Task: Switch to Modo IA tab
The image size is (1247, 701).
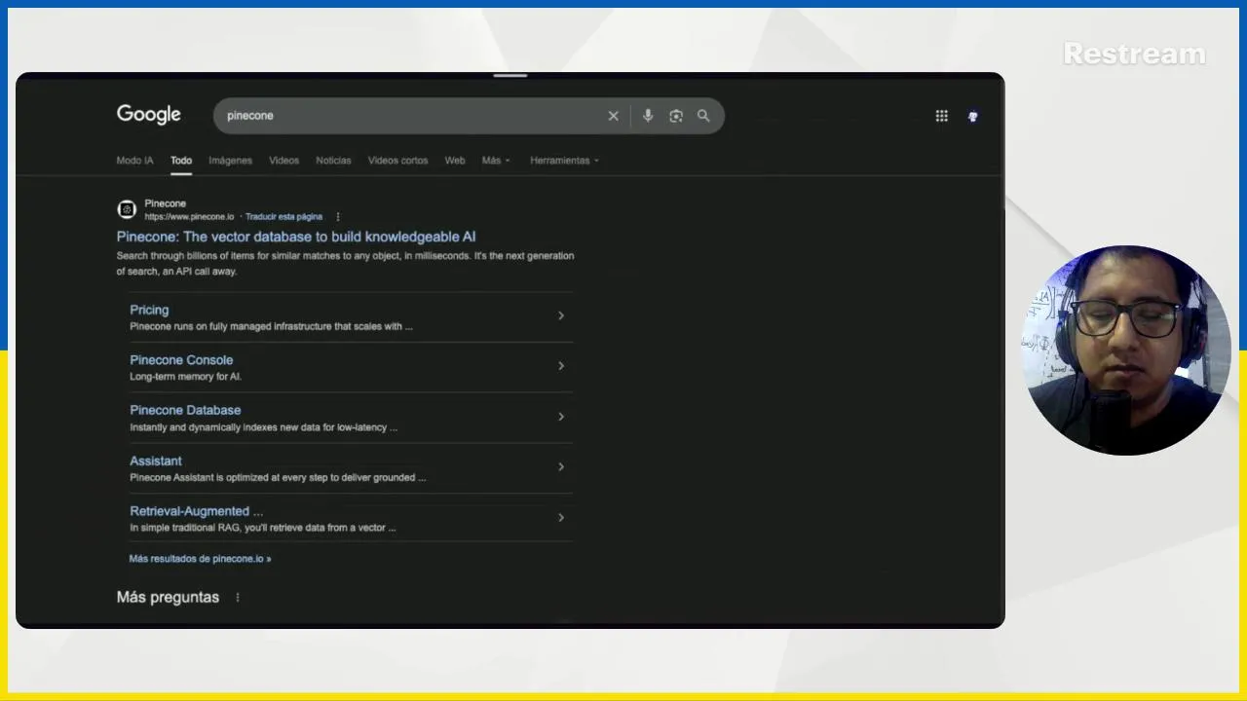Action: (x=134, y=161)
